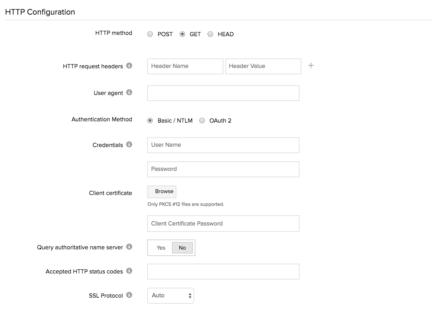This screenshot has width=435, height=317.
Task: Select OAuth 2 authentication method
Action: pyautogui.click(x=202, y=120)
